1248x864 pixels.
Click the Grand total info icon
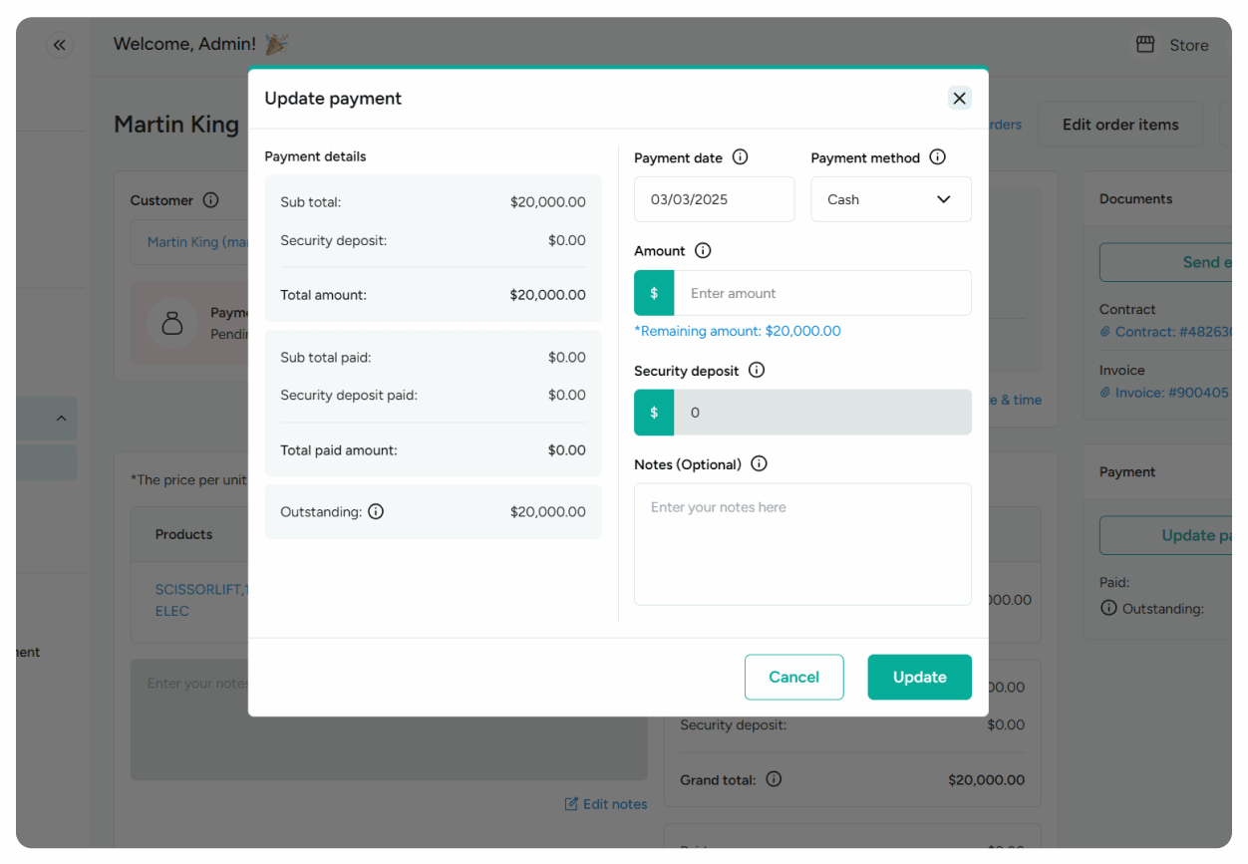coord(774,779)
